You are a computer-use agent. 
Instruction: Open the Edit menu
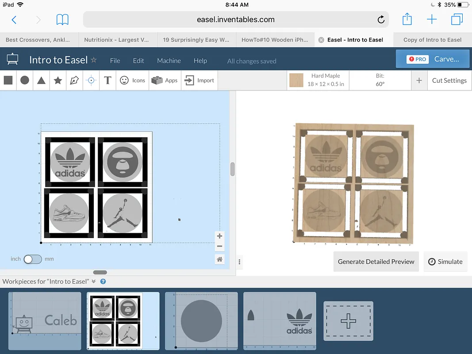pyautogui.click(x=138, y=61)
